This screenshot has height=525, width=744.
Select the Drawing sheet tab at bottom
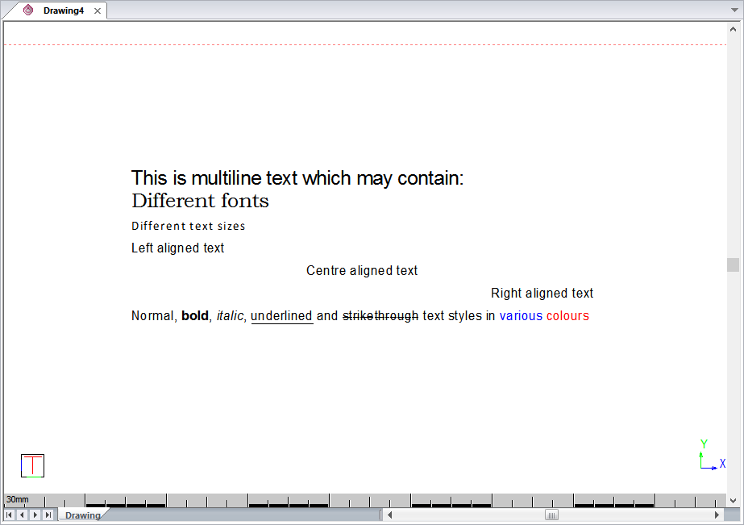click(x=82, y=515)
